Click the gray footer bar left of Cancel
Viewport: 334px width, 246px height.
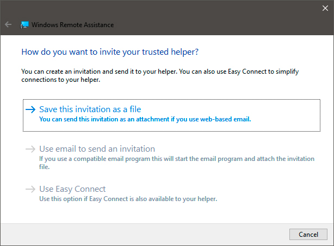tap(145, 234)
